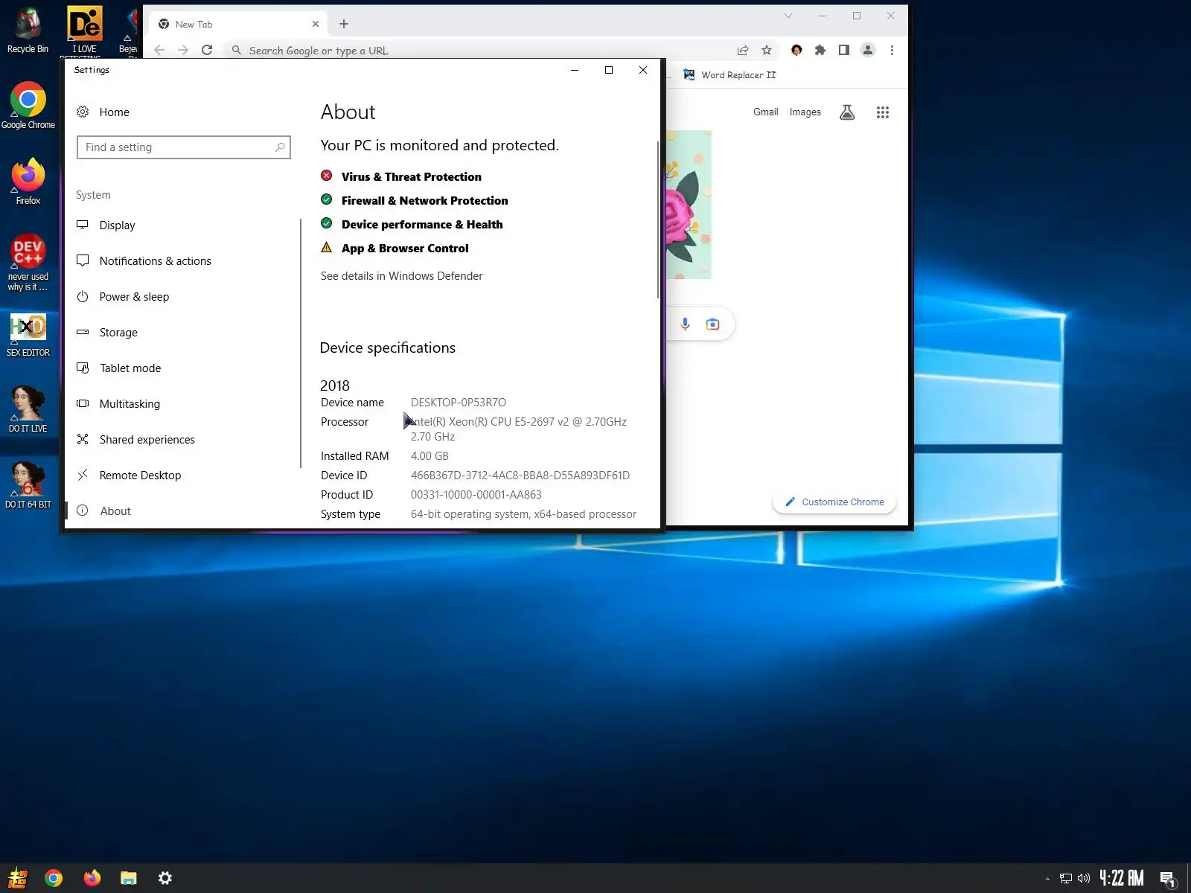Open Google Images link
The image size is (1191, 893).
click(x=805, y=112)
